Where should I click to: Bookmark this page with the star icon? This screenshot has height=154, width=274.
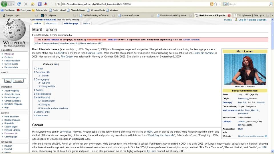(216, 4)
